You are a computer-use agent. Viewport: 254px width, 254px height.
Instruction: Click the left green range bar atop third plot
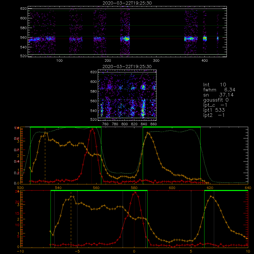[66, 127]
